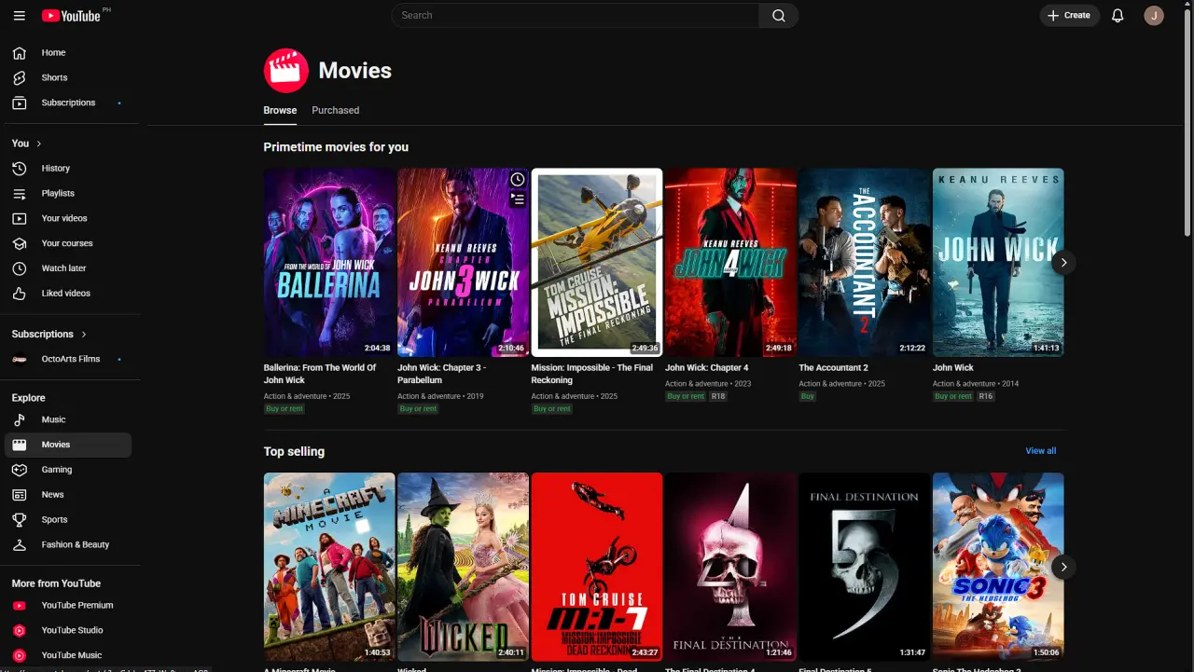Show next Top selling movies arrow
The height and width of the screenshot is (672, 1194).
point(1063,567)
